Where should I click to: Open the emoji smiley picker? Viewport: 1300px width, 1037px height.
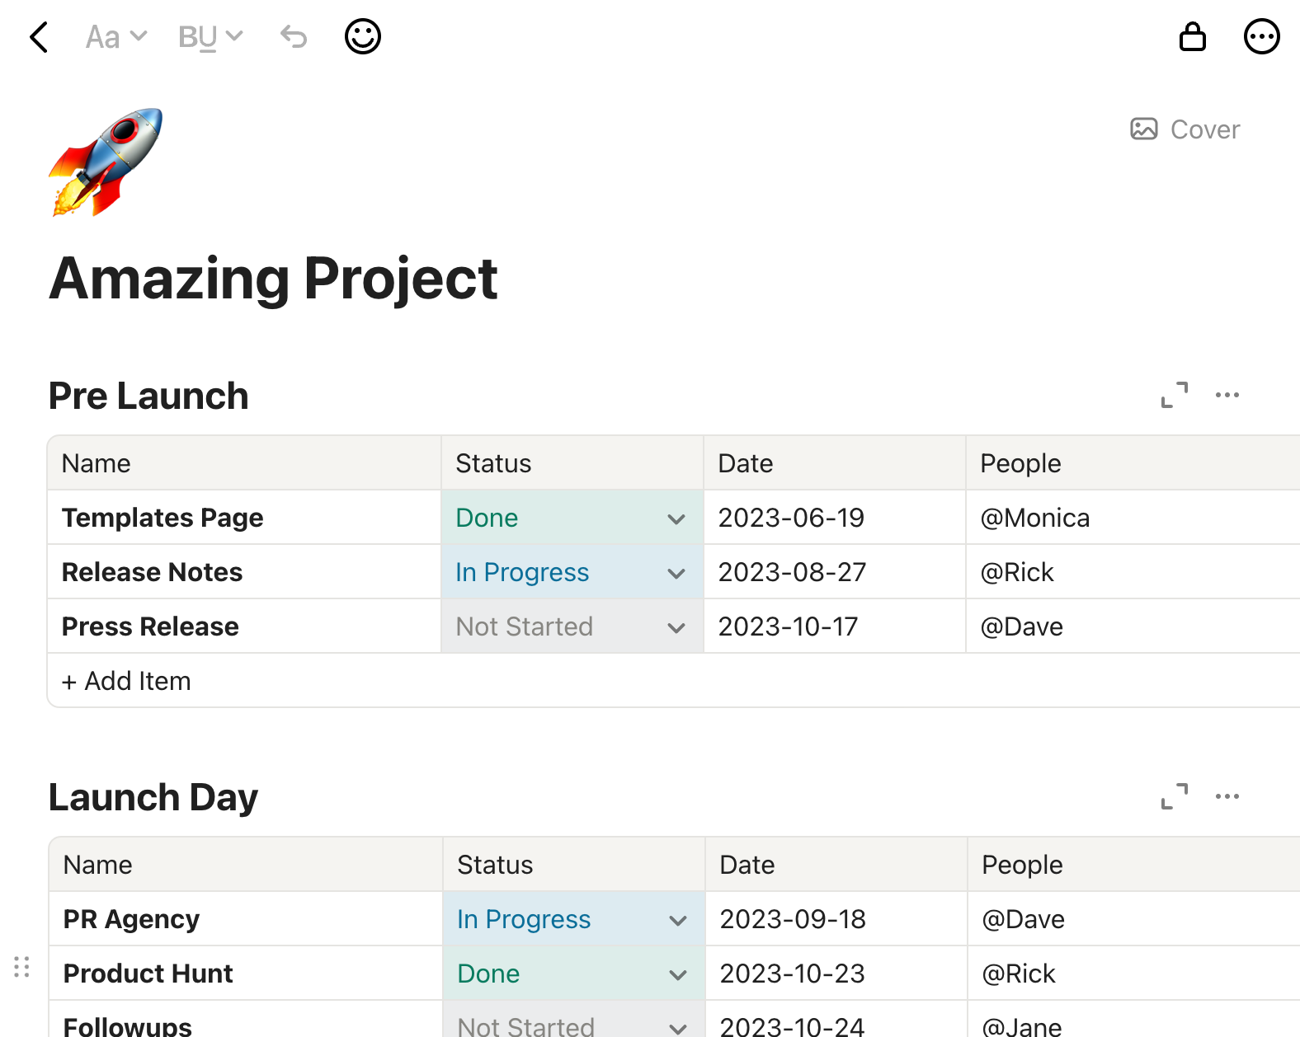pos(362,37)
